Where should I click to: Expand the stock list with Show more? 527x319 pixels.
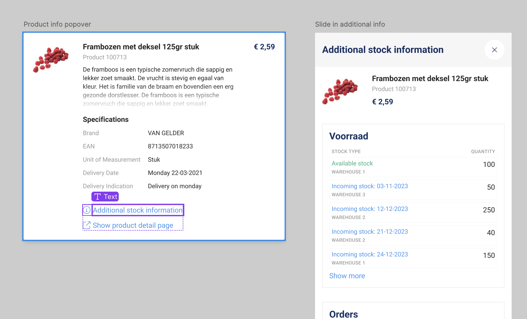347,276
